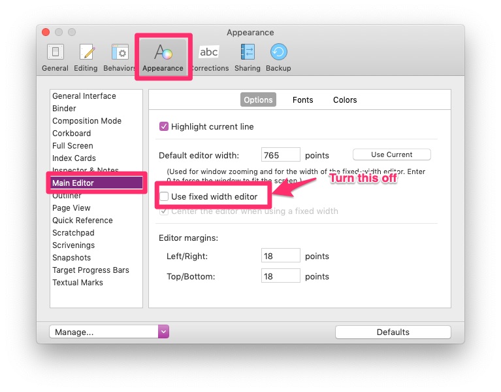Toggle Center the editor when using fixed width
This screenshot has width=501, height=392.
tap(164, 211)
